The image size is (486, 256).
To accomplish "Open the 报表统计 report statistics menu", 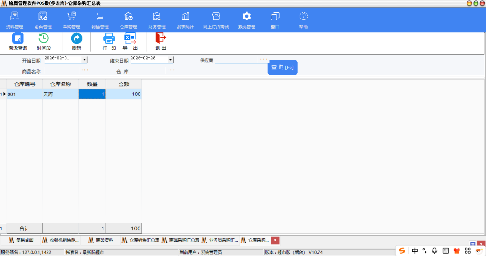I will tap(185, 20).
